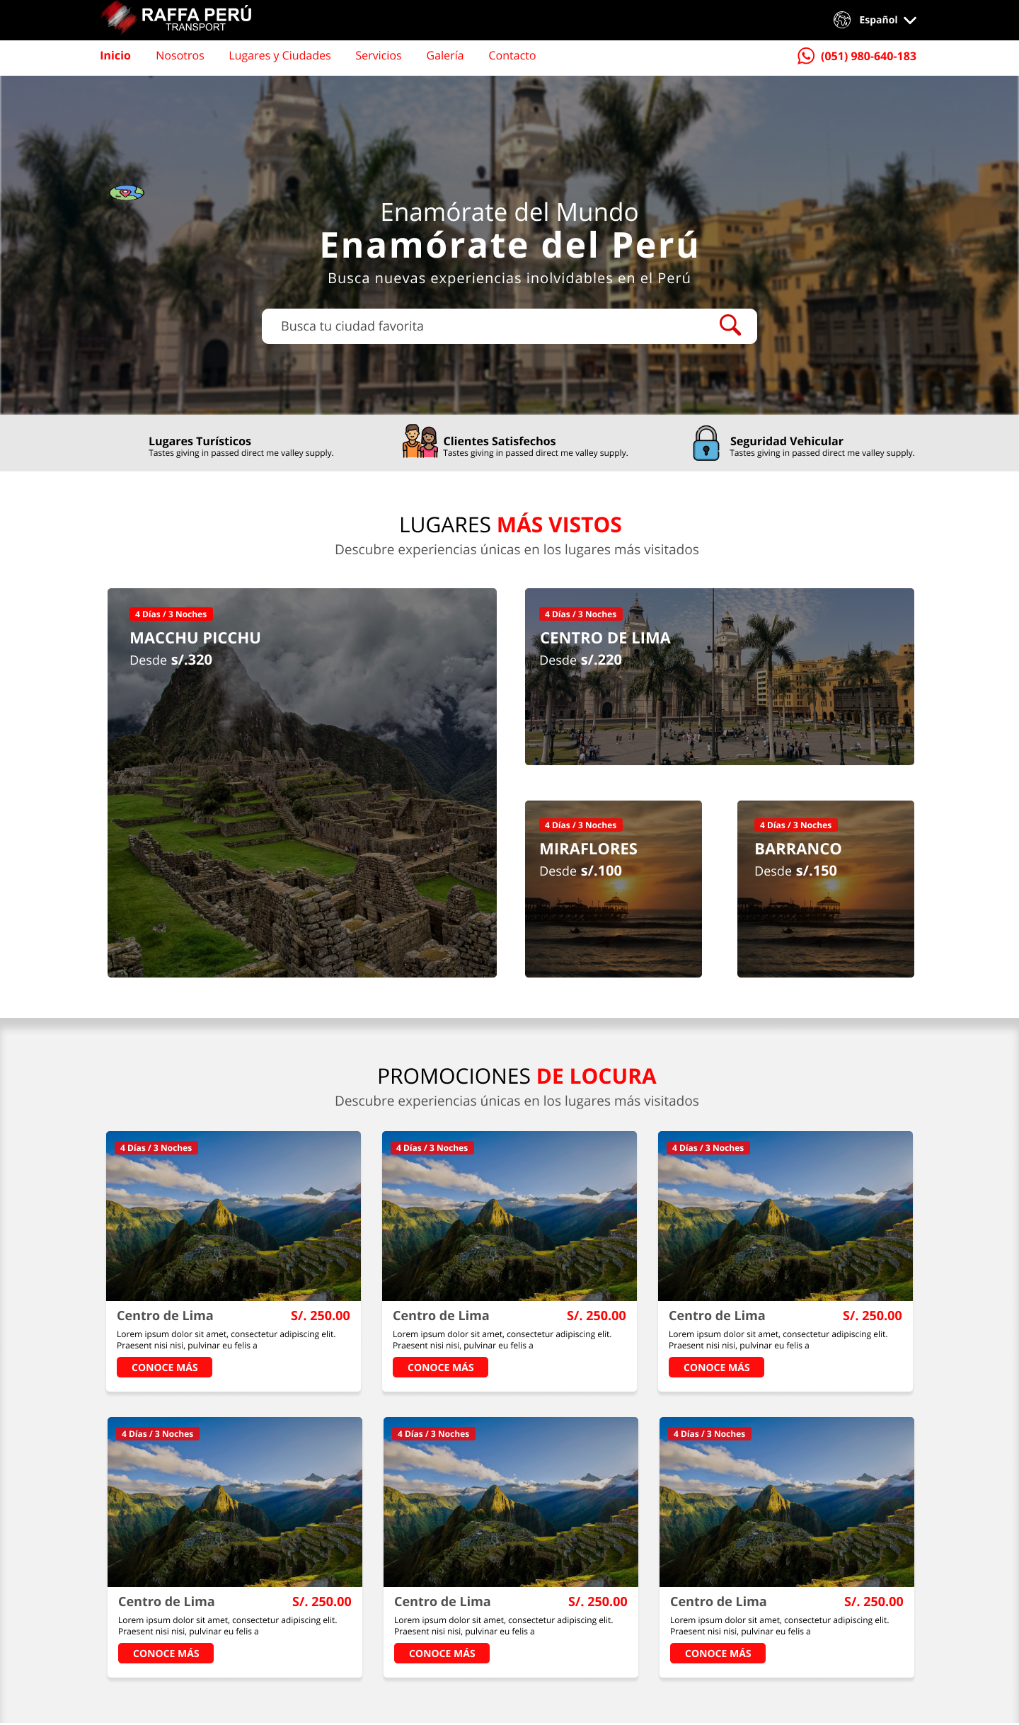Open the Nosotros menu item
The width and height of the screenshot is (1019, 1725).
point(180,55)
